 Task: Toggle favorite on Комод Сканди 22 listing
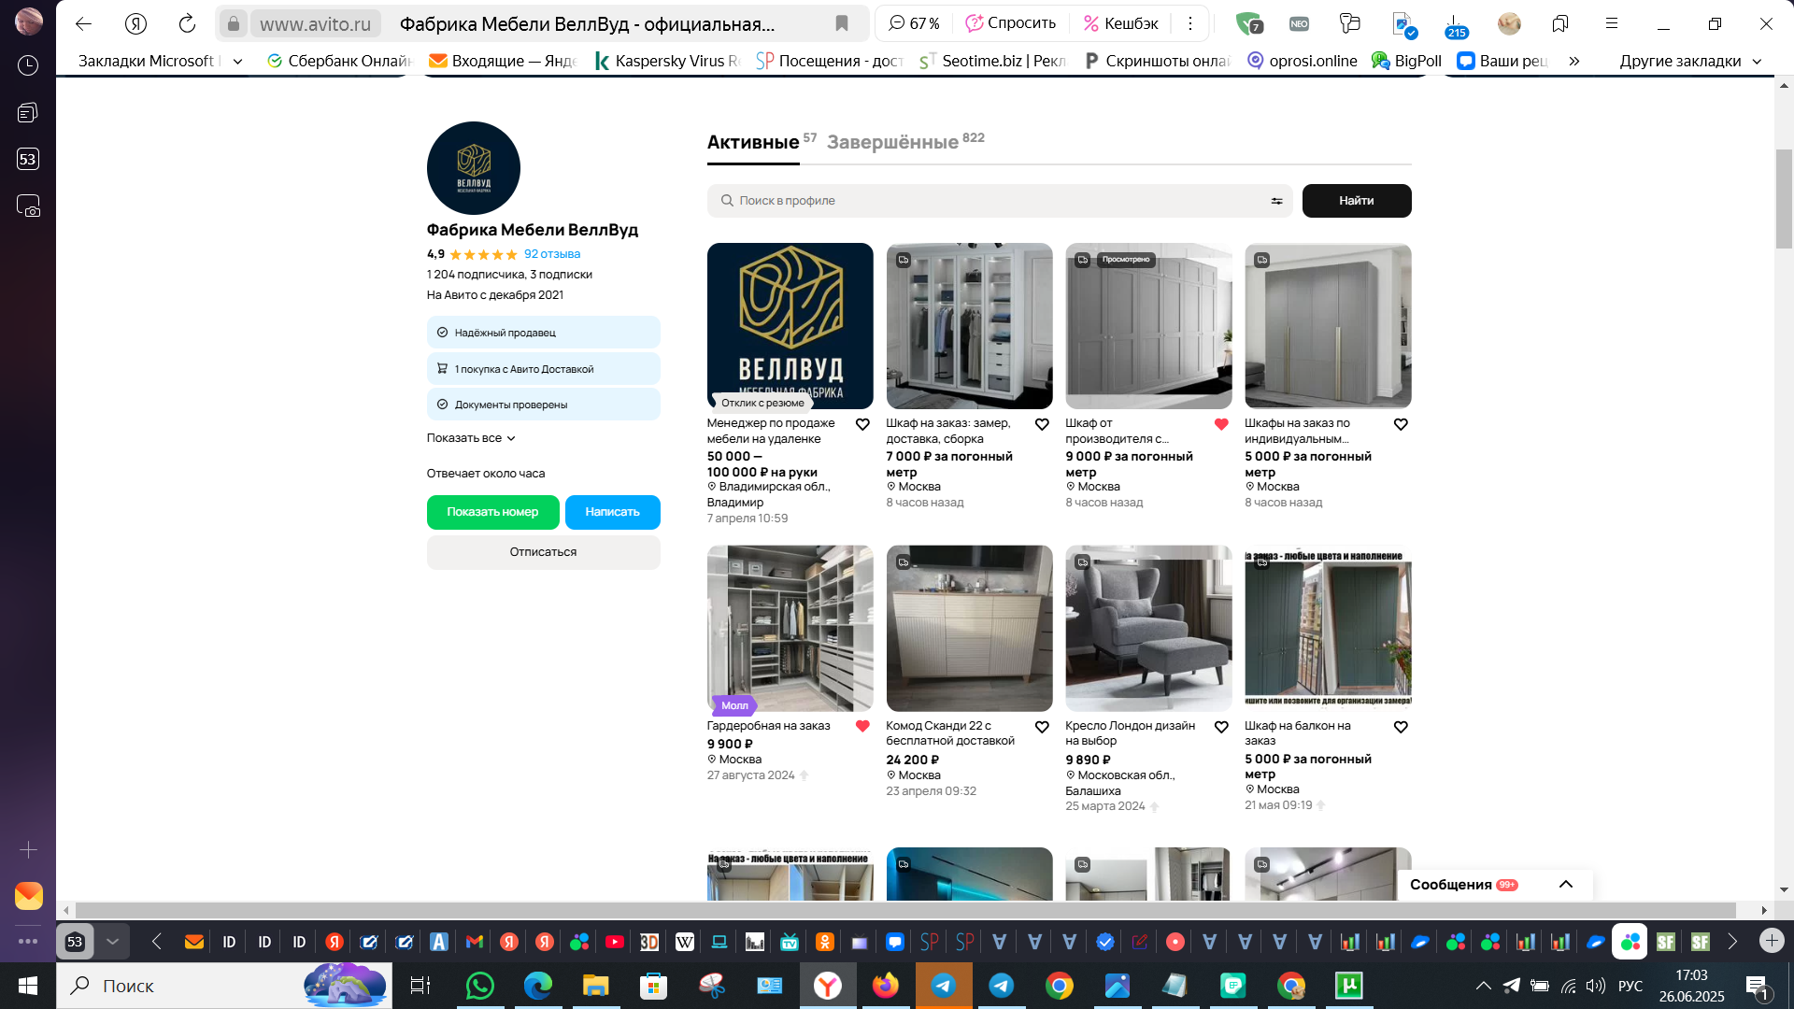point(1042,727)
